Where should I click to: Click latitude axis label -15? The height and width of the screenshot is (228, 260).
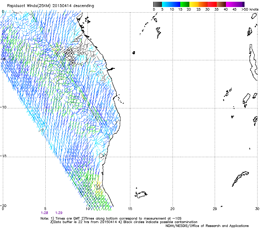tap(3, 156)
